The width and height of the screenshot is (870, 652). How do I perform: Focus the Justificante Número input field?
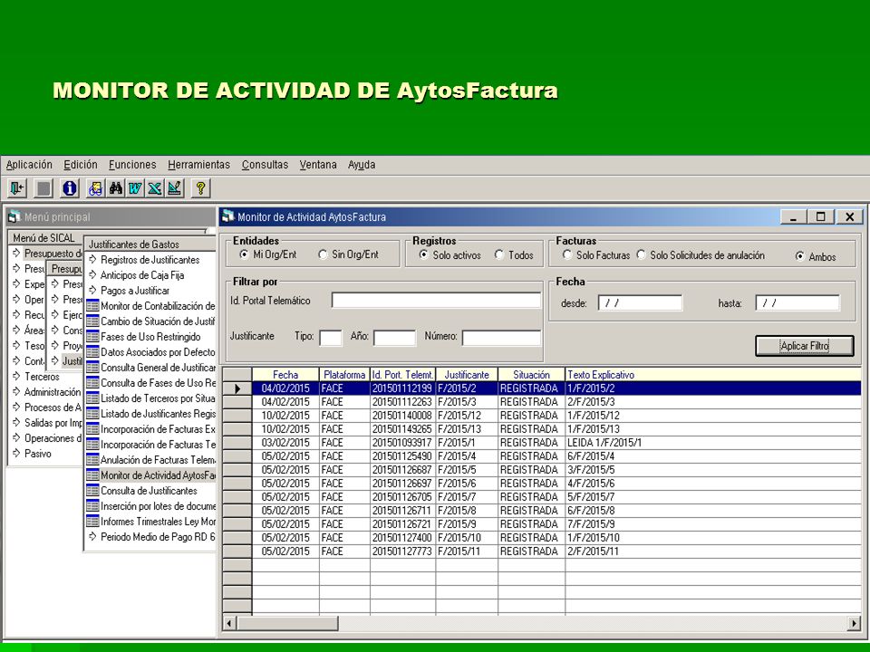(501, 337)
